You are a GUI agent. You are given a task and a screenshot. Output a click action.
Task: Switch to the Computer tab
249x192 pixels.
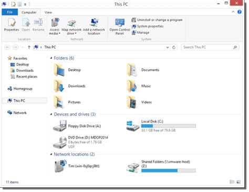coord(29,12)
